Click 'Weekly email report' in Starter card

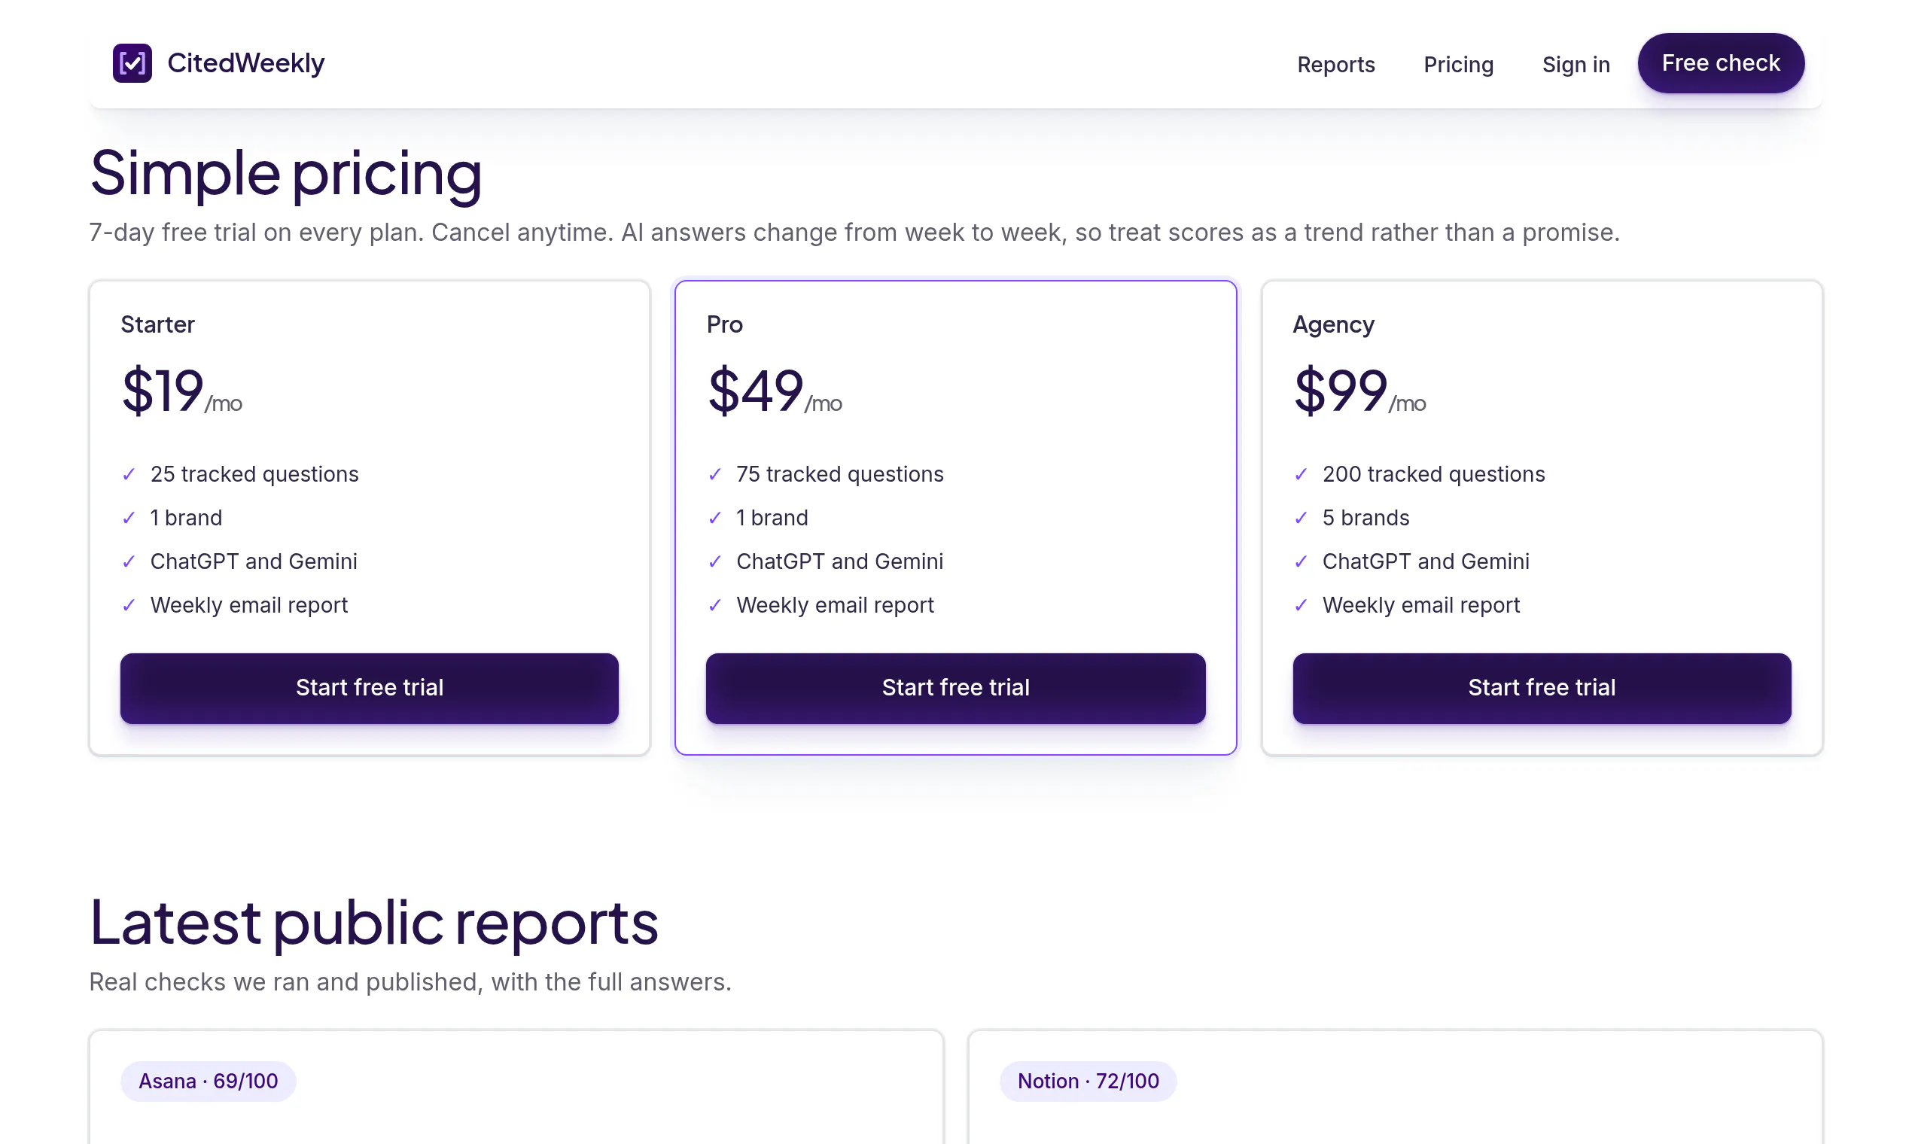[x=249, y=605]
